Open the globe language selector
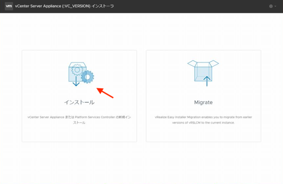The image size is (283, 184). [271, 6]
